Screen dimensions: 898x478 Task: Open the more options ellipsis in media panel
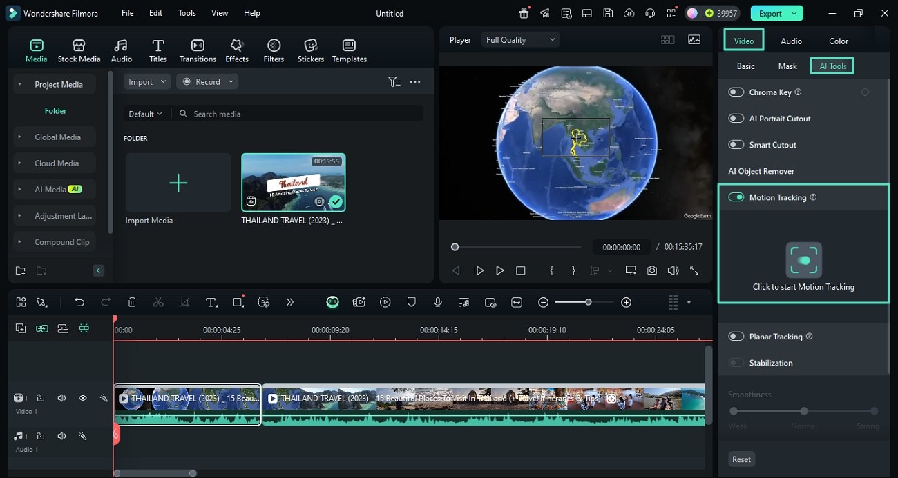click(x=415, y=81)
